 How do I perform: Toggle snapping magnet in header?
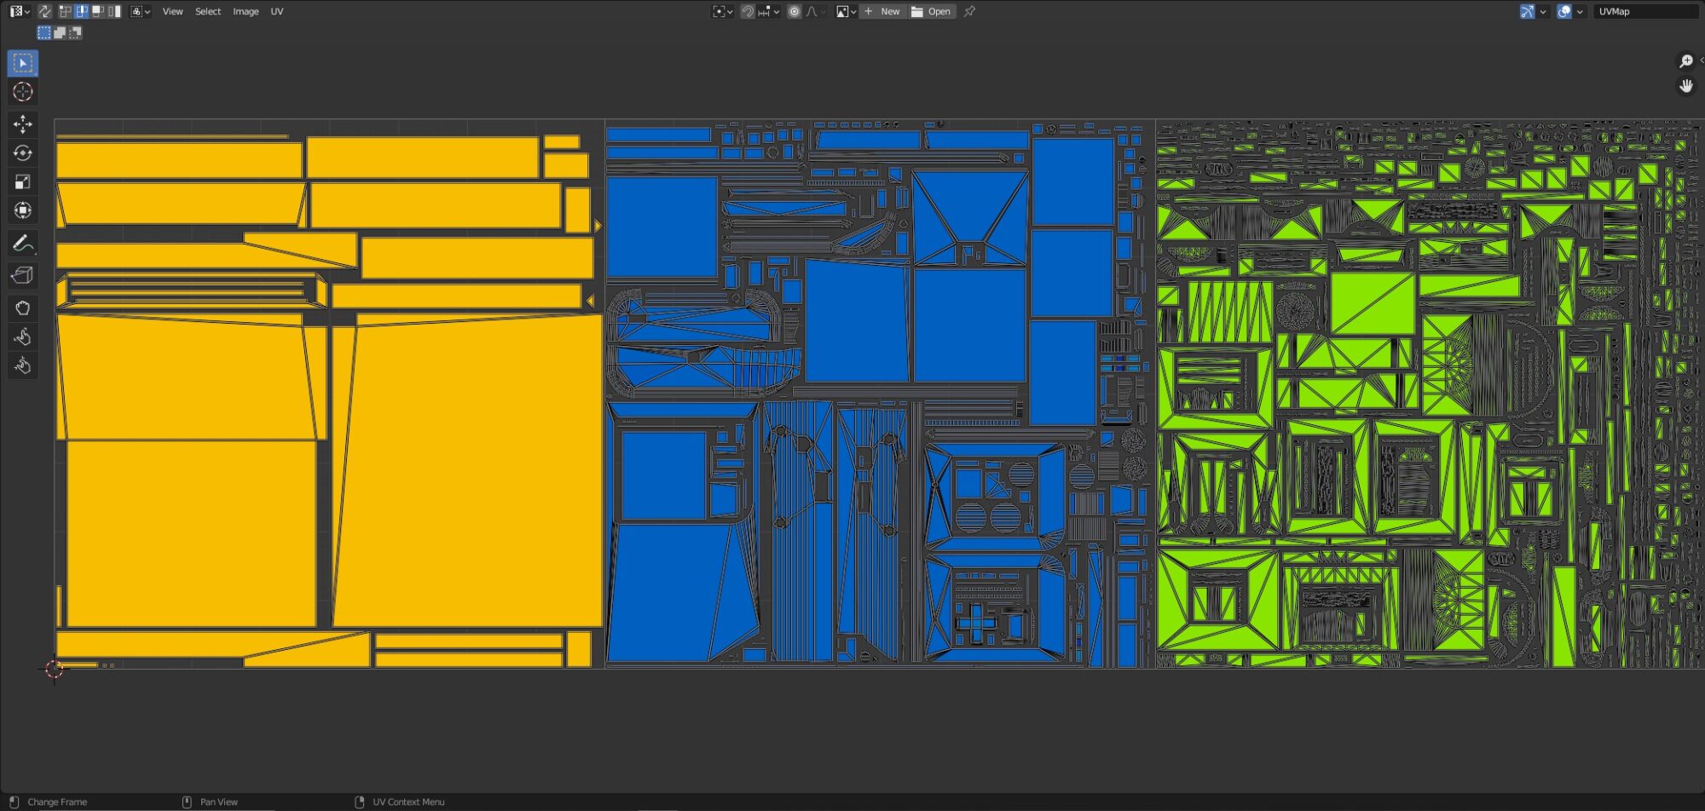748,12
